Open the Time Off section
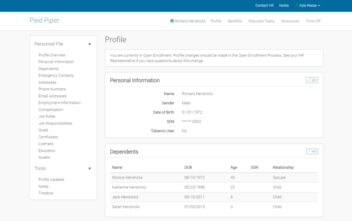This screenshot has height=221, width=352. (x=313, y=21)
